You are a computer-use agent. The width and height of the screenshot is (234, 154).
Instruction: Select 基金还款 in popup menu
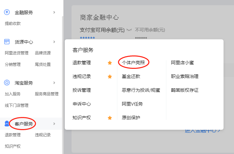[x=131, y=76]
